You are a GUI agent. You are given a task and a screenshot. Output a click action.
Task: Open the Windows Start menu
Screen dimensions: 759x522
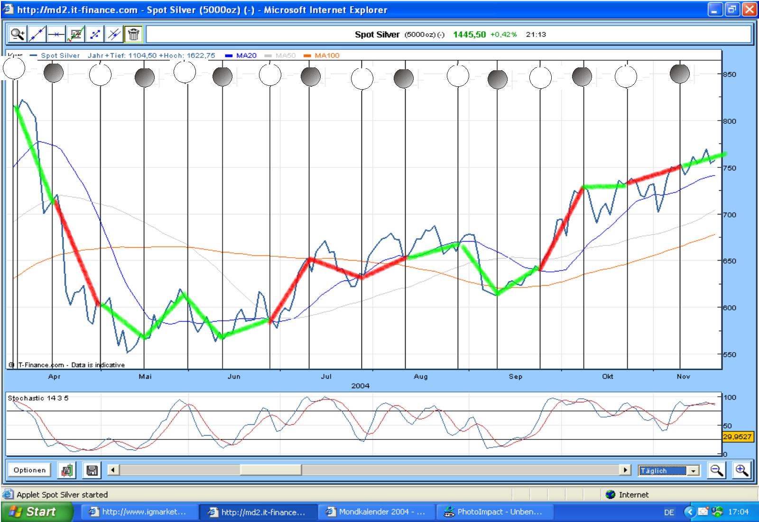coord(37,512)
